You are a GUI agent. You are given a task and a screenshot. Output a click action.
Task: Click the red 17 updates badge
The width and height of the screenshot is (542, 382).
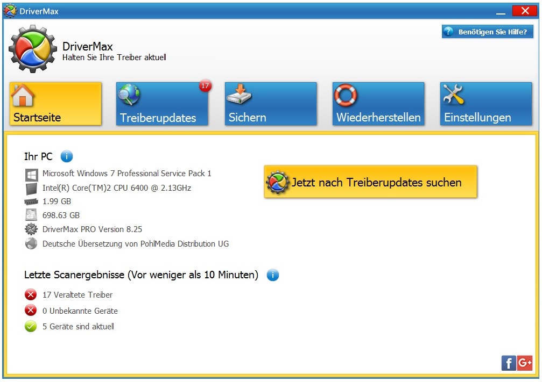[205, 86]
